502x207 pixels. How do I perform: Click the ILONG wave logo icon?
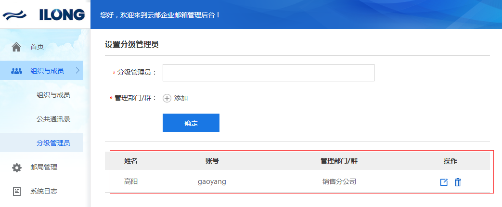(x=17, y=15)
